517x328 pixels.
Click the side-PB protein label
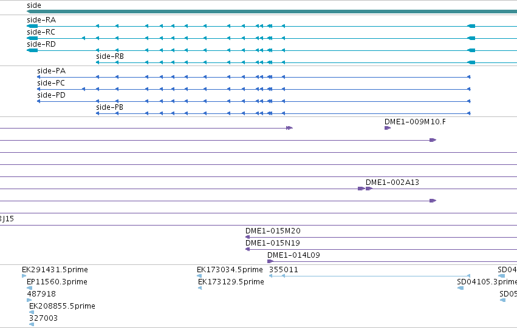tap(109, 107)
